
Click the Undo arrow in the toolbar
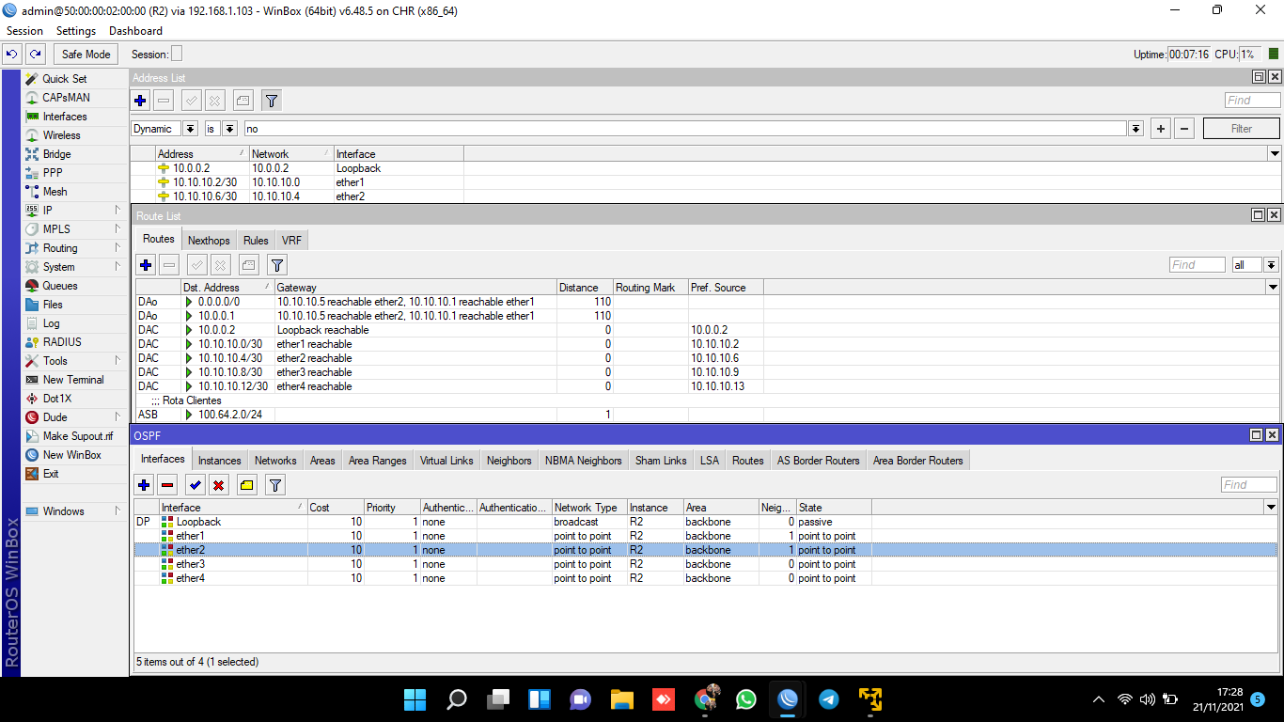12,55
